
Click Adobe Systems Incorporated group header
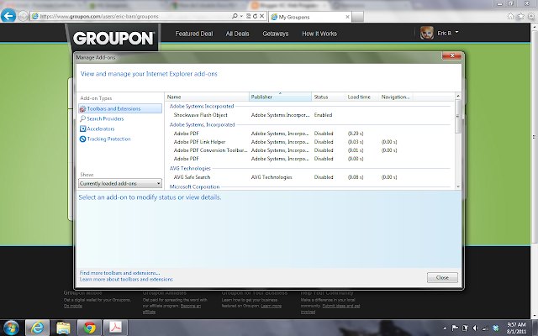pos(202,107)
